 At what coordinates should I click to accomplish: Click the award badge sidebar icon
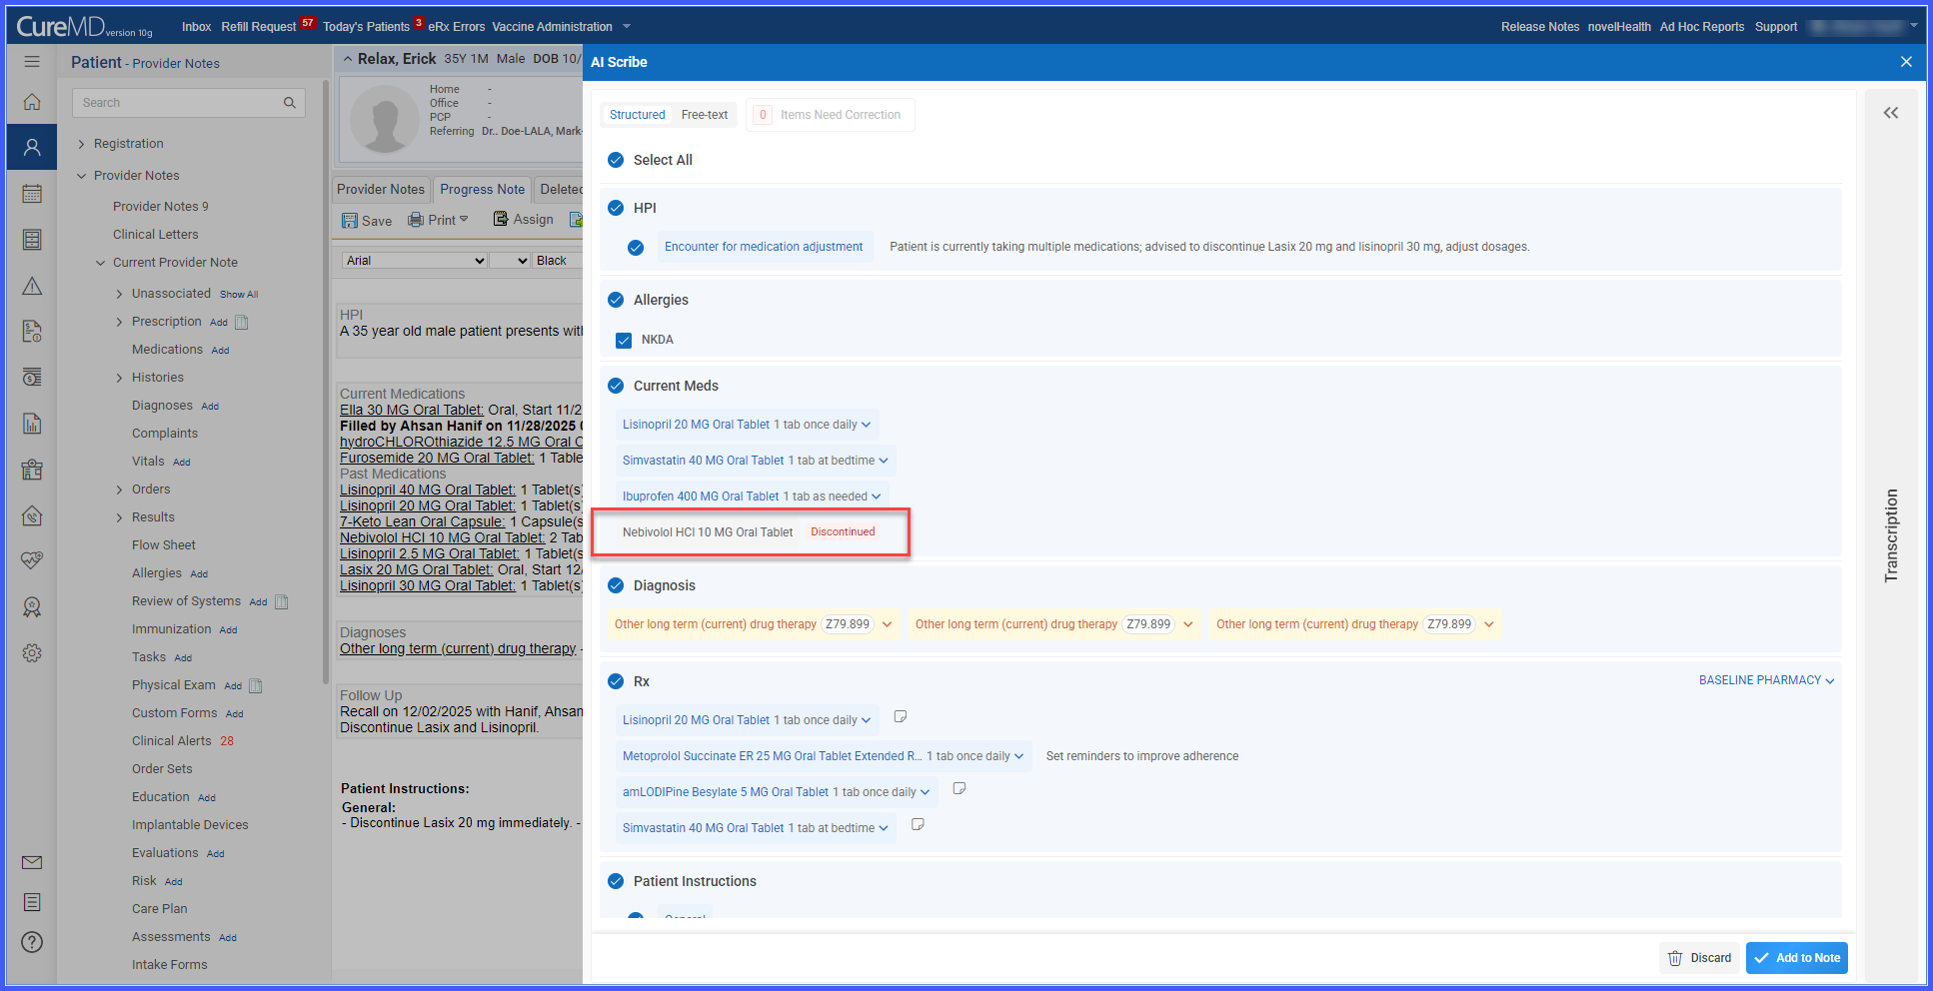pos(32,606)
